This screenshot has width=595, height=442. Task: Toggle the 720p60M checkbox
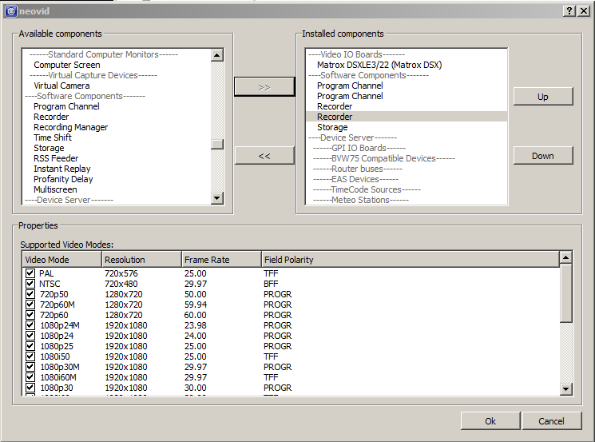coord(30,305)
